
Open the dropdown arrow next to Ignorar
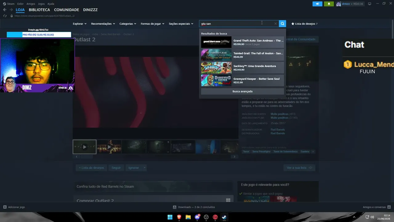(x=144, y=168)
